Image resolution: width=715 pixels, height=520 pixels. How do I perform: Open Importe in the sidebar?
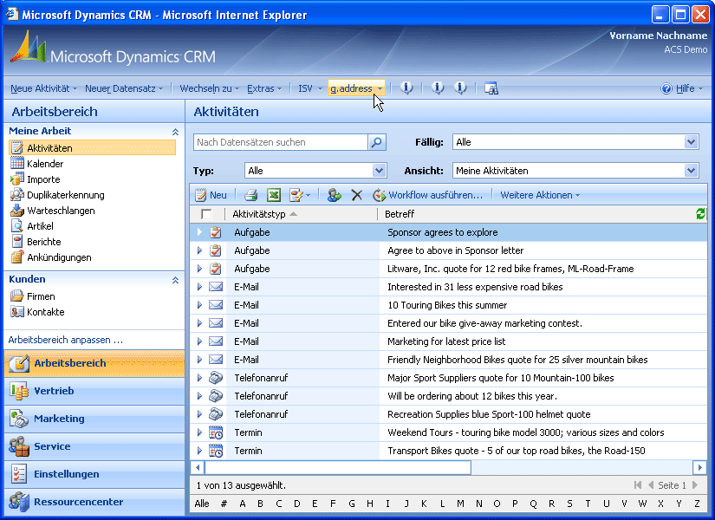click(x=44, y=179)
